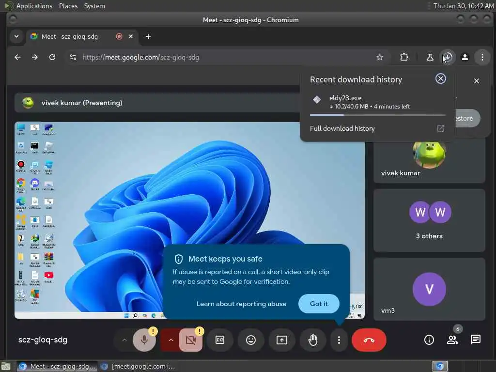
Task: Open the emoji reactions button
Action: 251,340
